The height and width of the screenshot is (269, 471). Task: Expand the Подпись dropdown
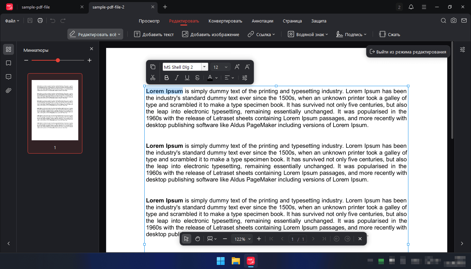click(x=365, y=34)
